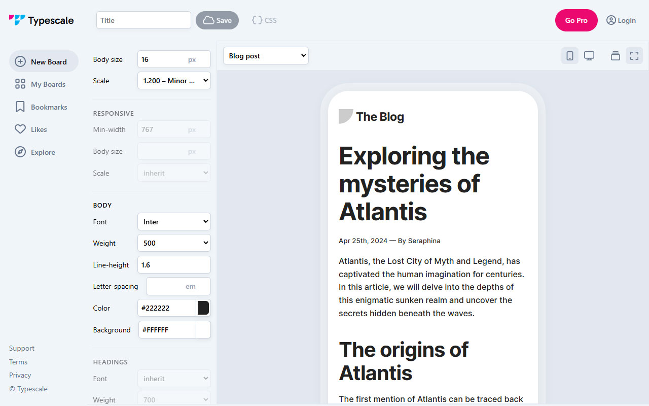This screenshot has height=406, width=649.
Task: Enter fullscreen preview mode
Action: [x=634, y=55]
